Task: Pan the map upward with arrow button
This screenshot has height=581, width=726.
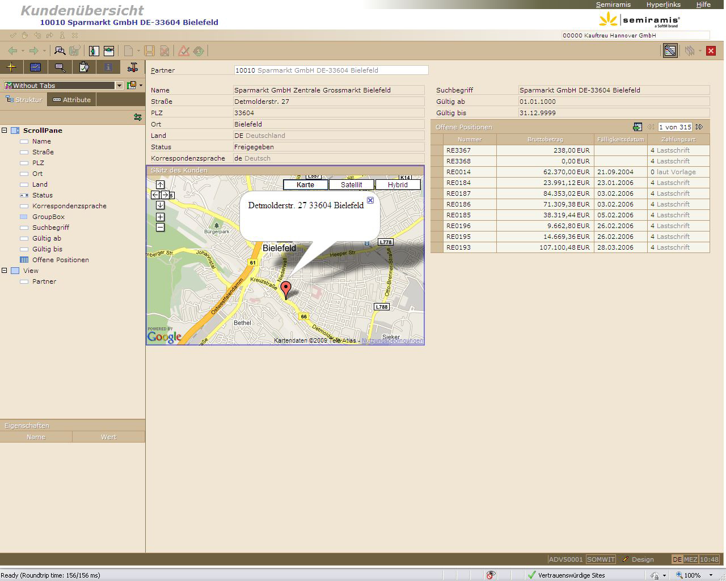Action: (160, 184)
